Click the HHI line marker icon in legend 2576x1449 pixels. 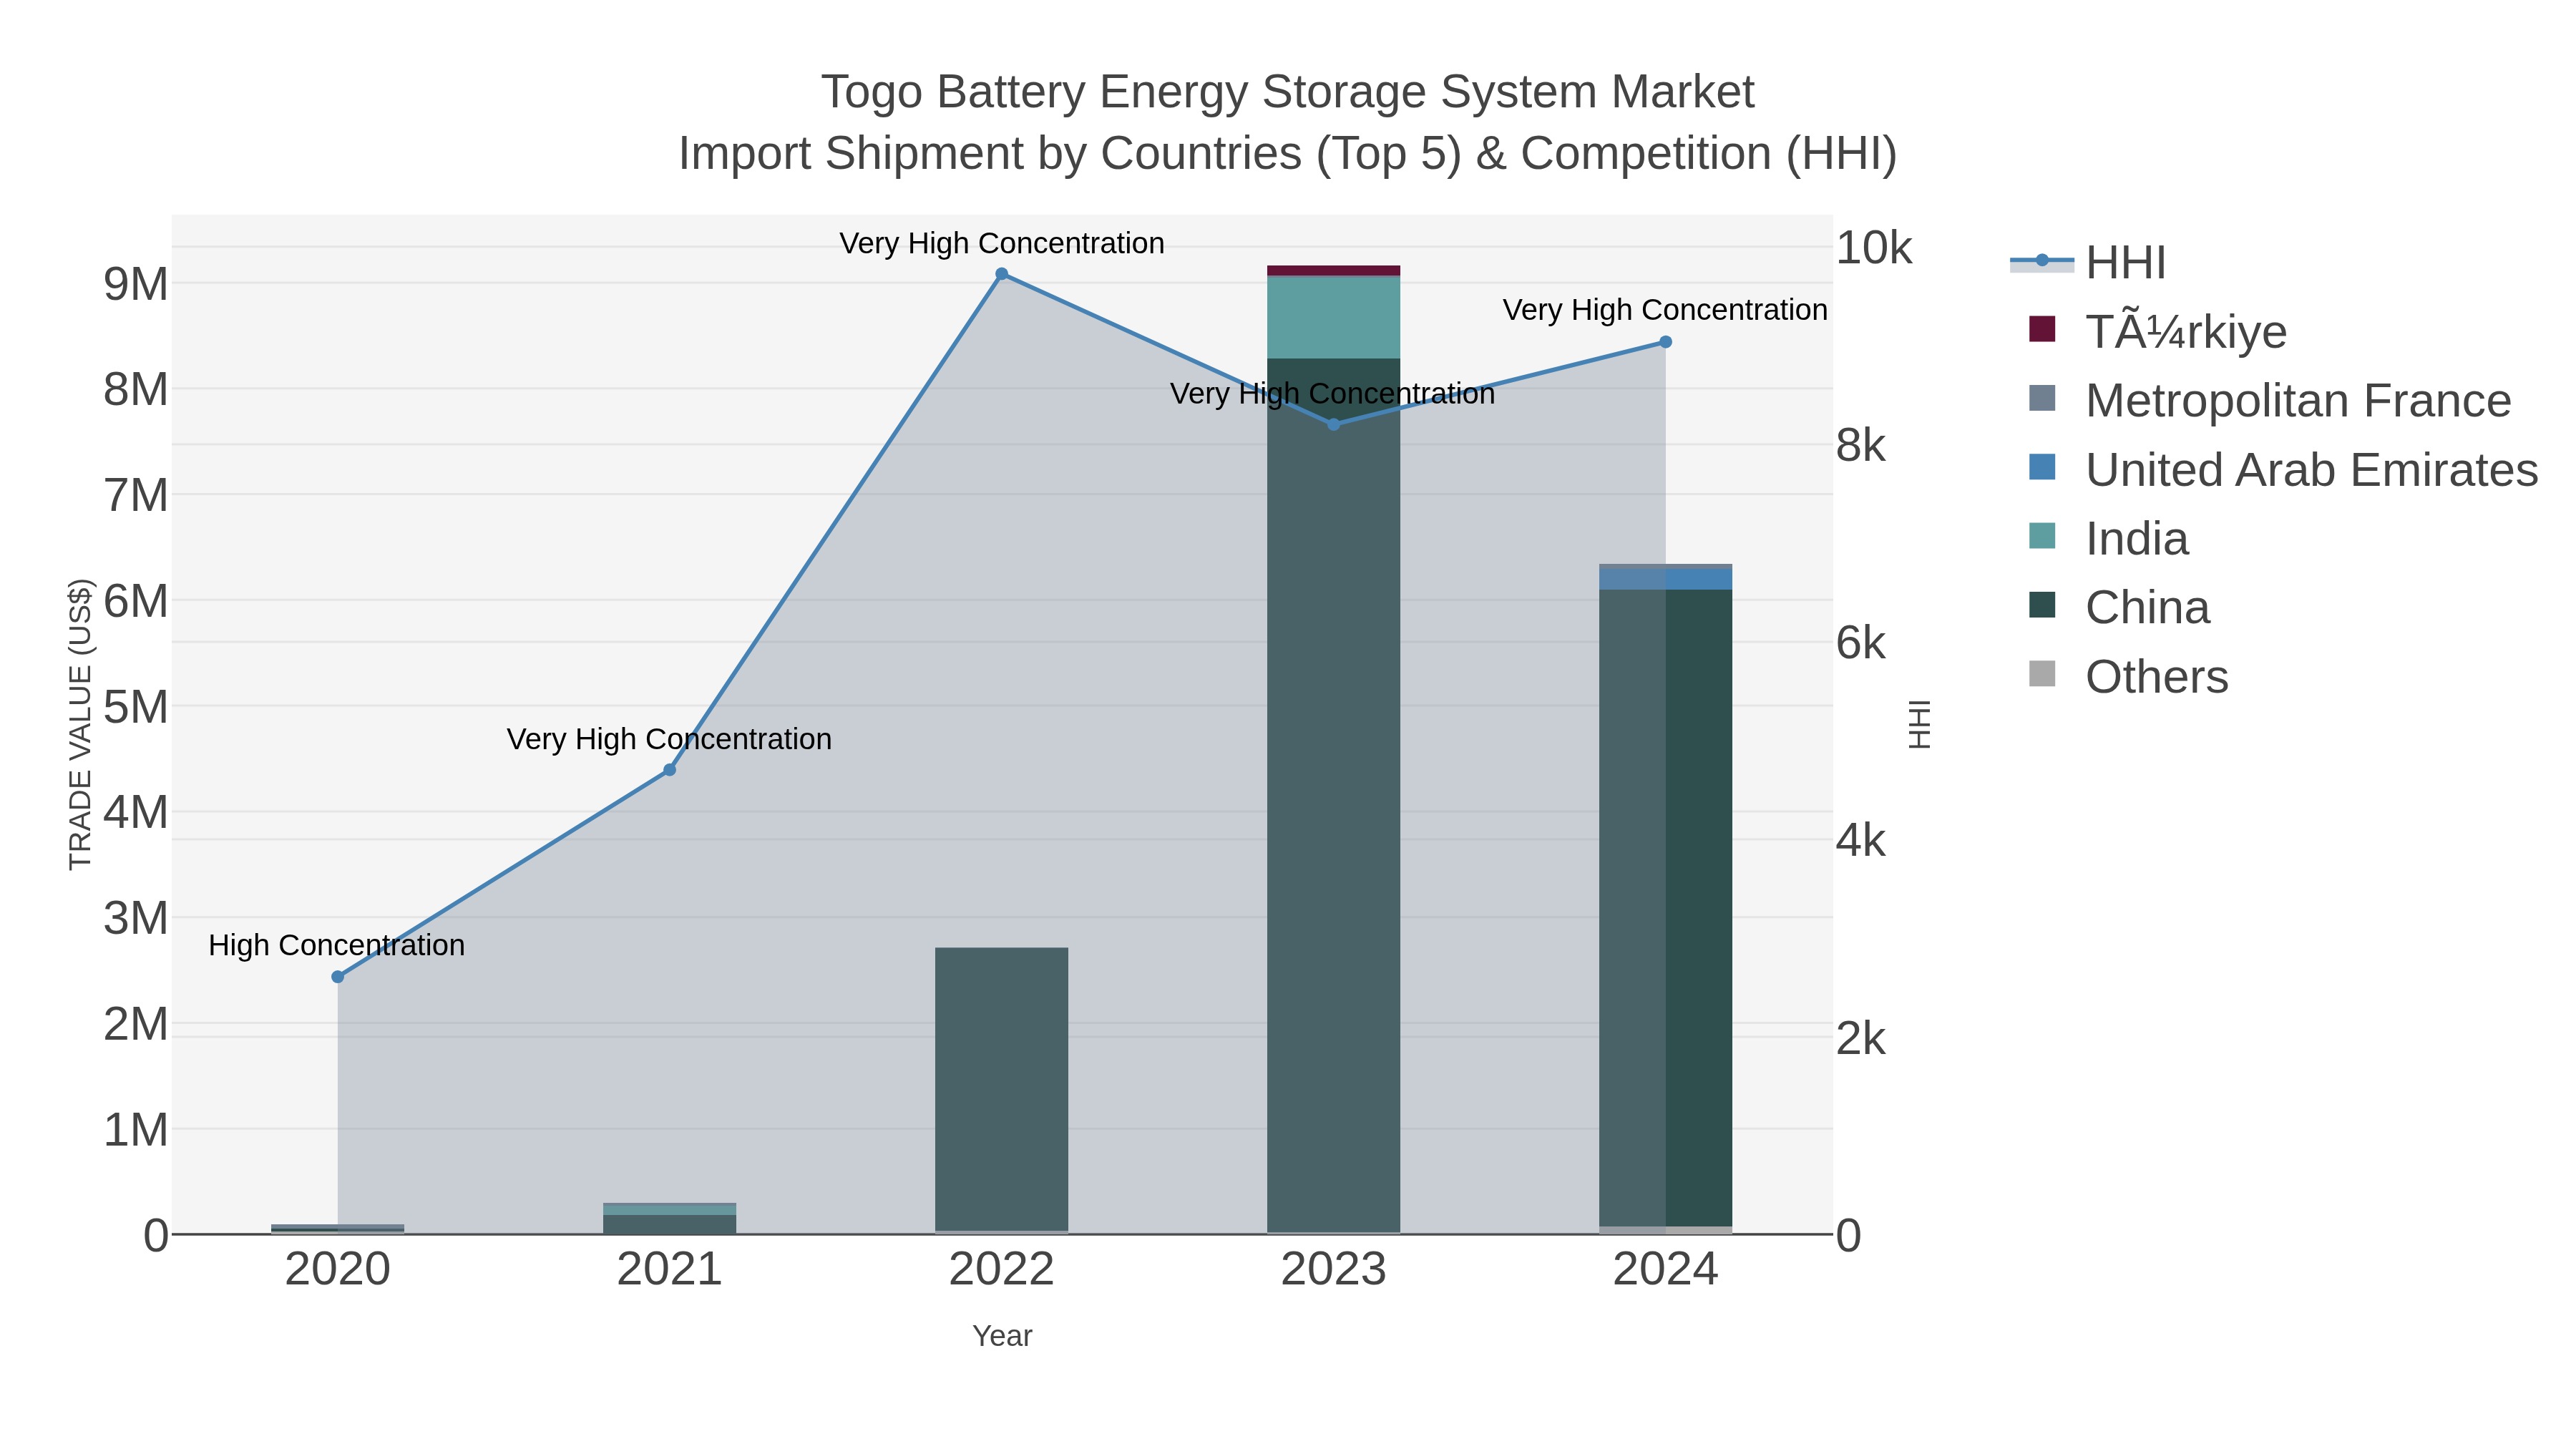click(x=2042, y=261)
